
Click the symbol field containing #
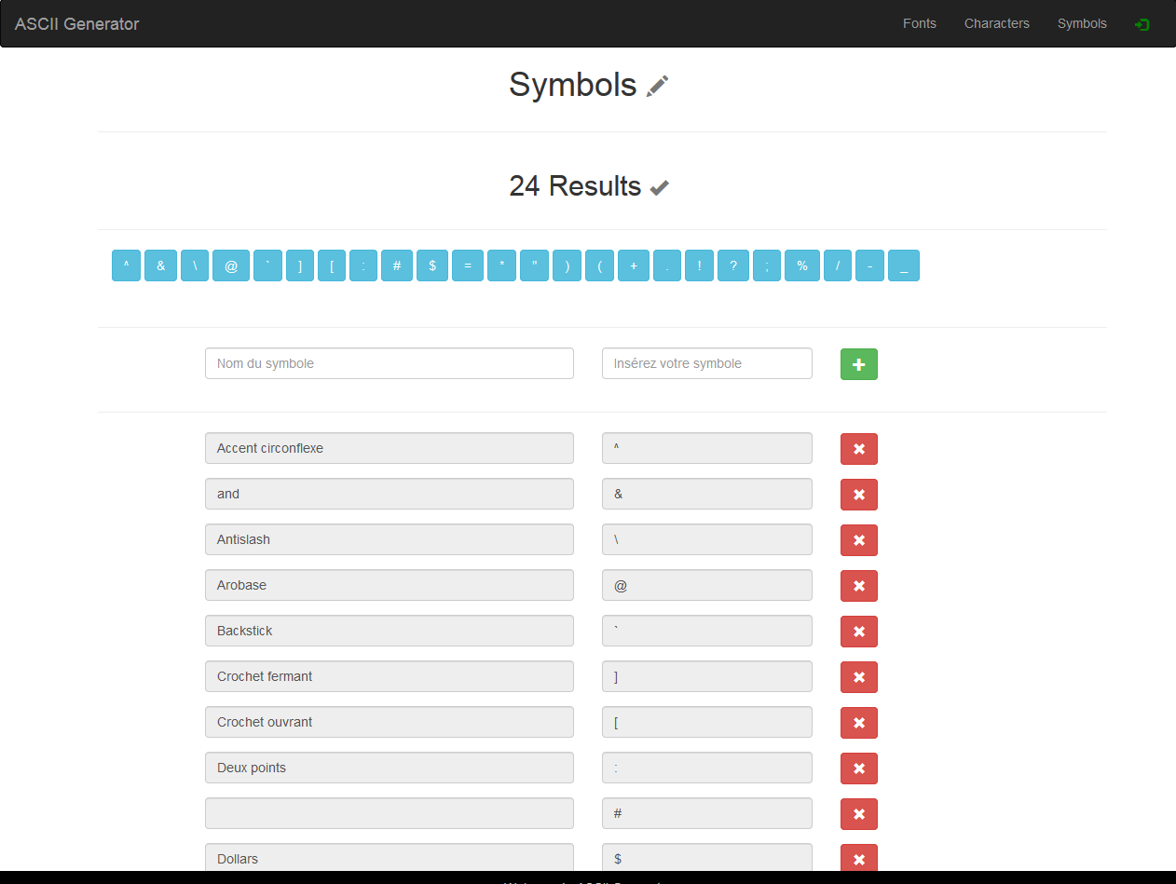click(x=707, y=813)
